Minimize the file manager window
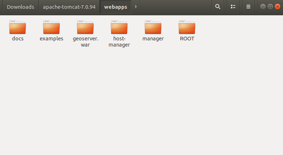Screen dimensions: 283x155 point(263,7)
